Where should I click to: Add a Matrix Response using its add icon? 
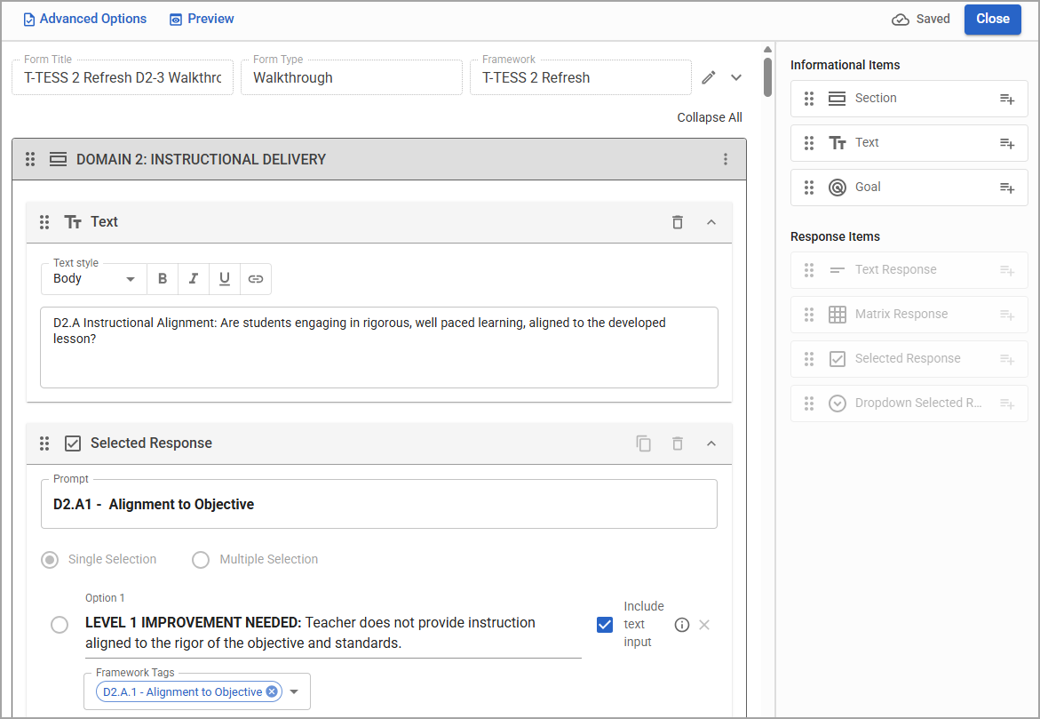(x=1007, y=315)
